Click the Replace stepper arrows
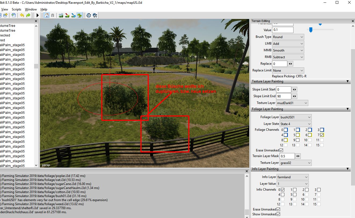355x218 pixels. tap(290, 64)
